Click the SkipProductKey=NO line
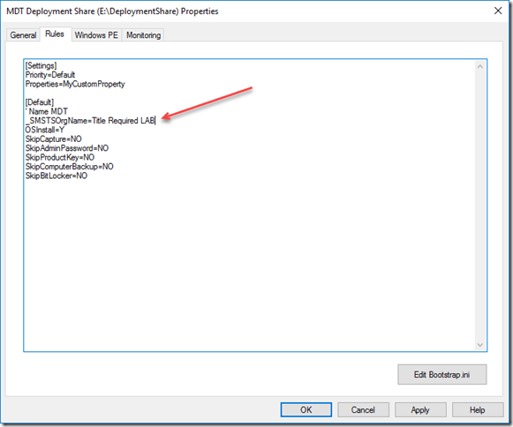Screen dimensions: 513x427 [60, 157]
